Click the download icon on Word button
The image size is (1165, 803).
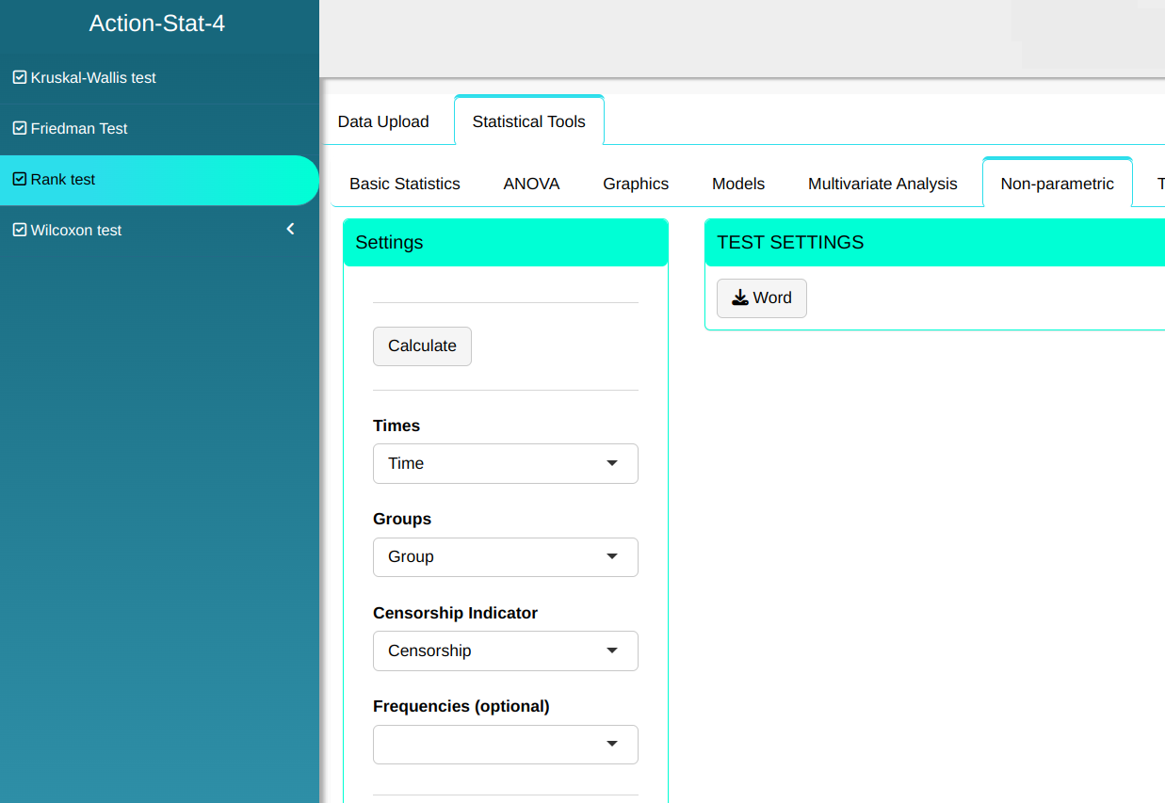[740, 297]
